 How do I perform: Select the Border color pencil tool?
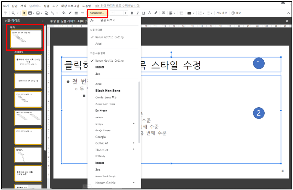click(x=70, y=13)
